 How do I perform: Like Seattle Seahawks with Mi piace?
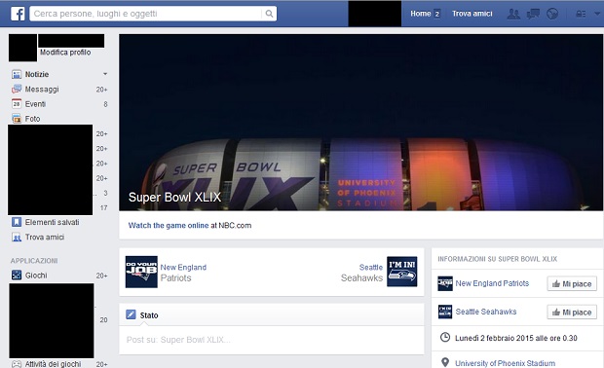pyautogui.click(x=572, y=313)
